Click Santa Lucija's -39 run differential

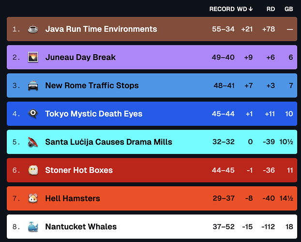click(x=268, y=142)
